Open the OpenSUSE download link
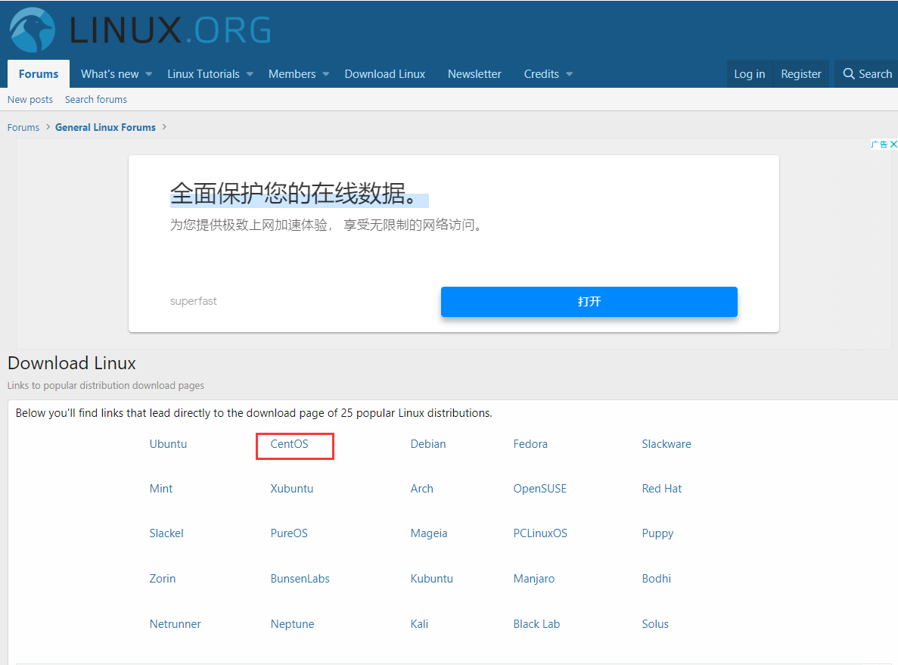 pos(539,489)
